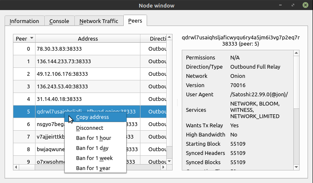Sort by the Peer column header
This screenshot has width=313, height=183.
coord(24,39)
